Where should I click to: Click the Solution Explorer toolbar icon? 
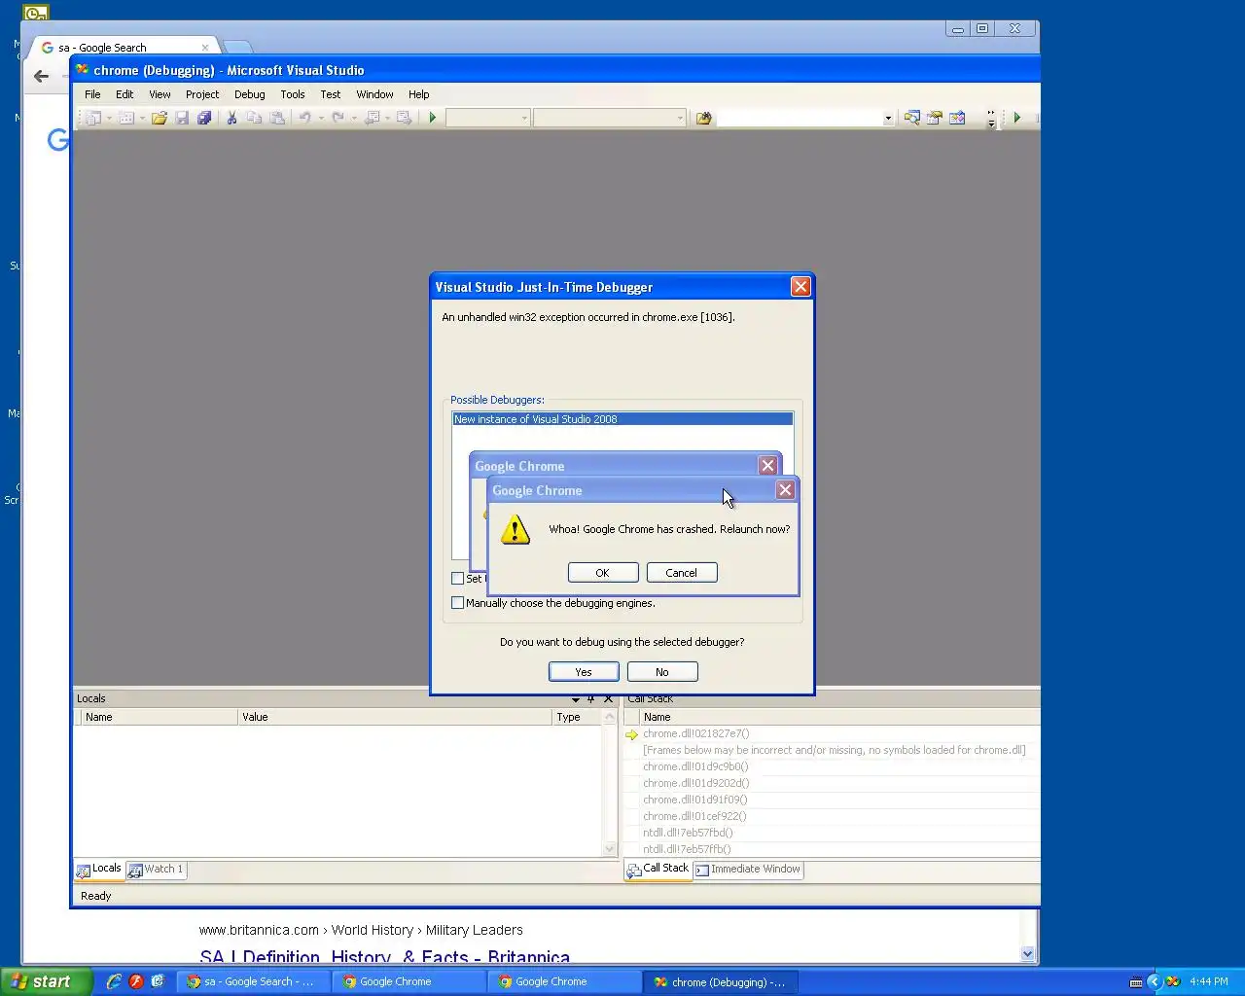[911, 118]
